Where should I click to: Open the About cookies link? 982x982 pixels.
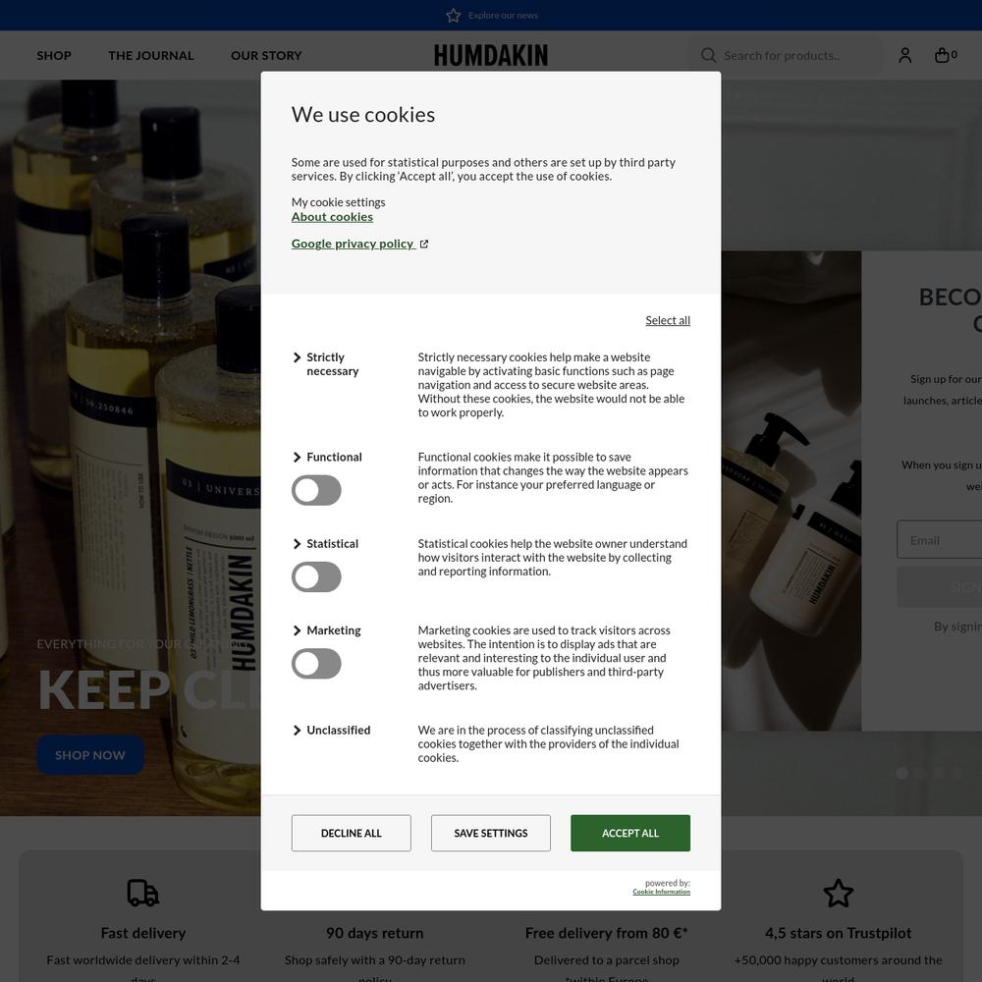coord(332,217)
